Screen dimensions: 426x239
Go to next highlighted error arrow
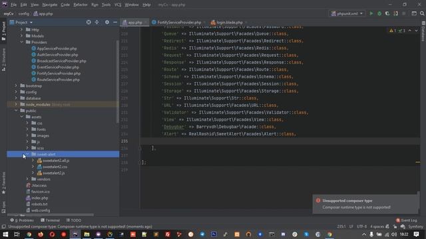[x=416, y=31]
